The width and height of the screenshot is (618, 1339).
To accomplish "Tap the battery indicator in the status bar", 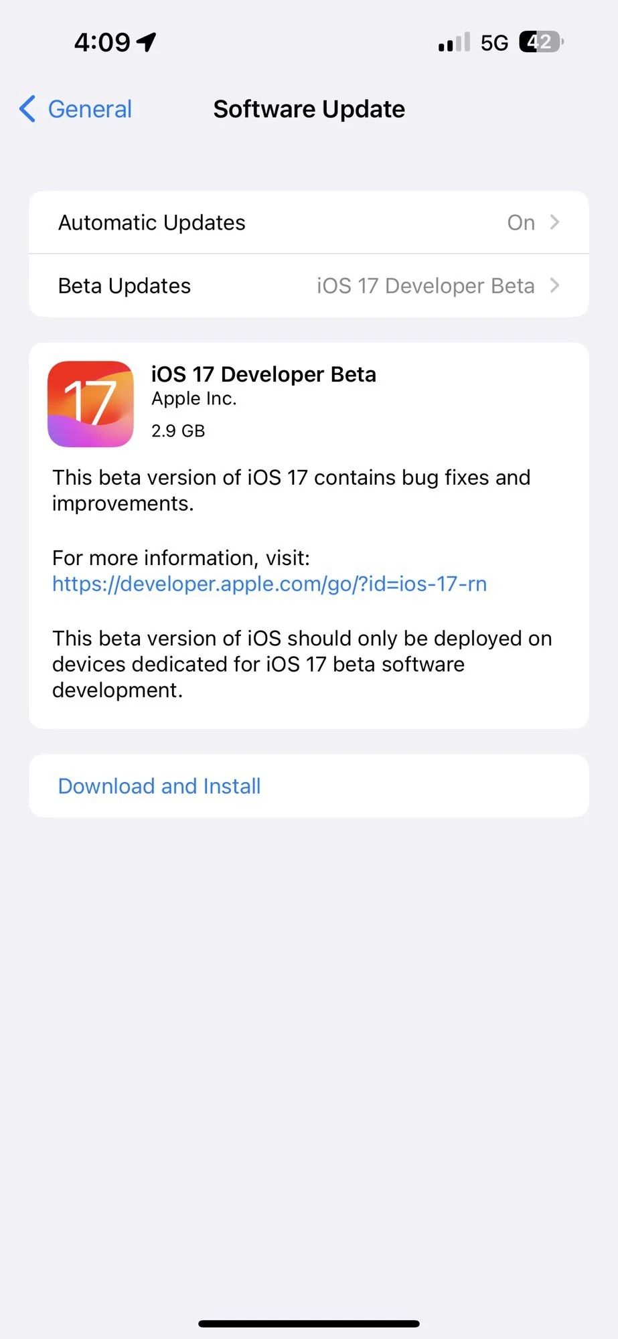I will click(x=540, y=42).
